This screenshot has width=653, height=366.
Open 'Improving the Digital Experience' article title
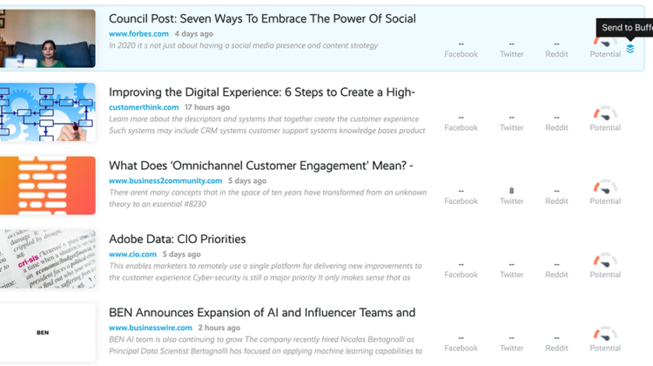coord(262,92)
